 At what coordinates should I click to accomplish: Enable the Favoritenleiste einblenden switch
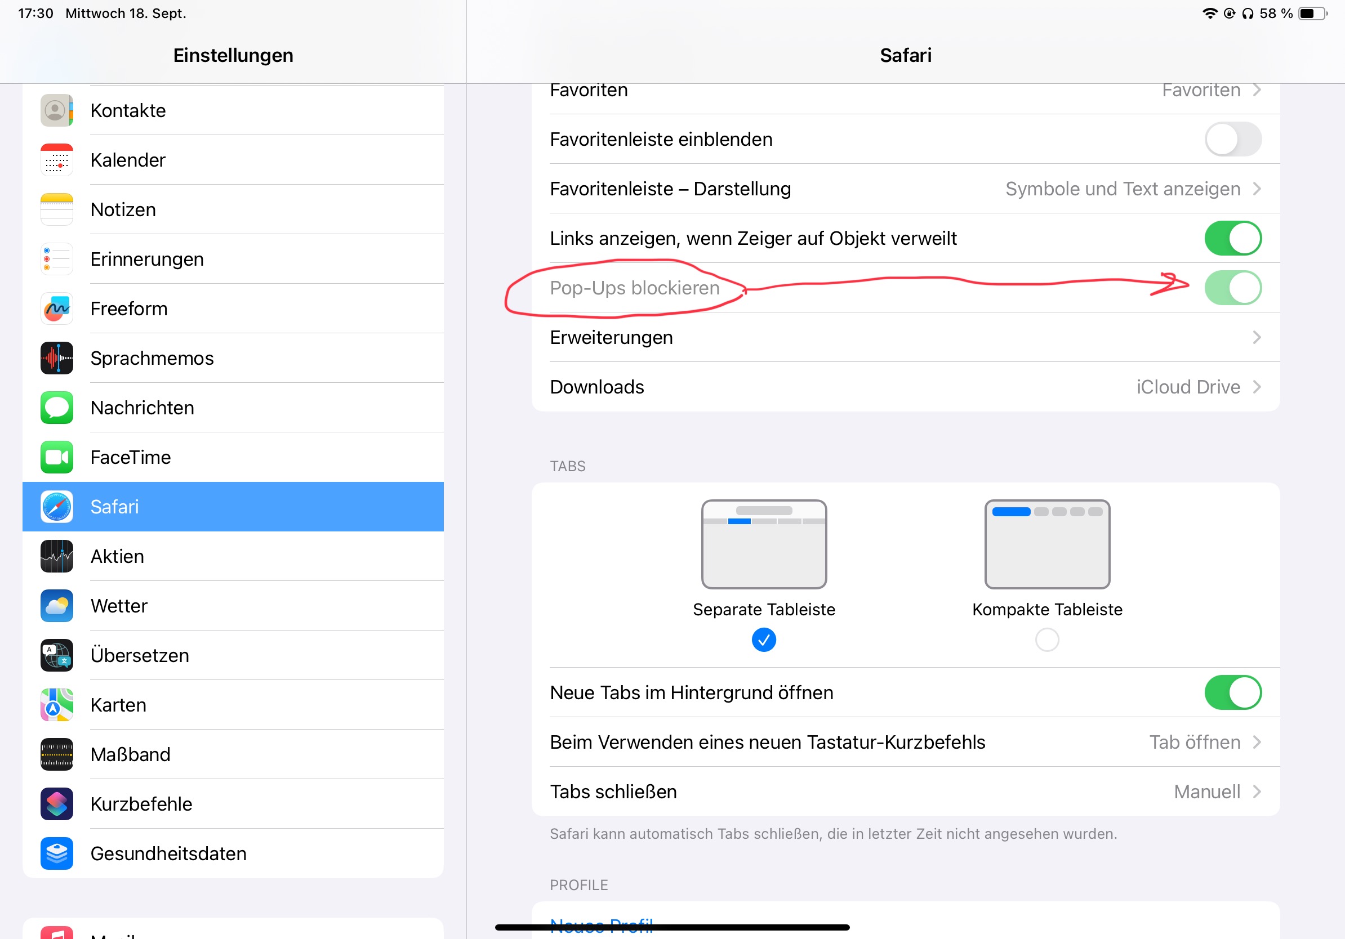[1232, 139]
